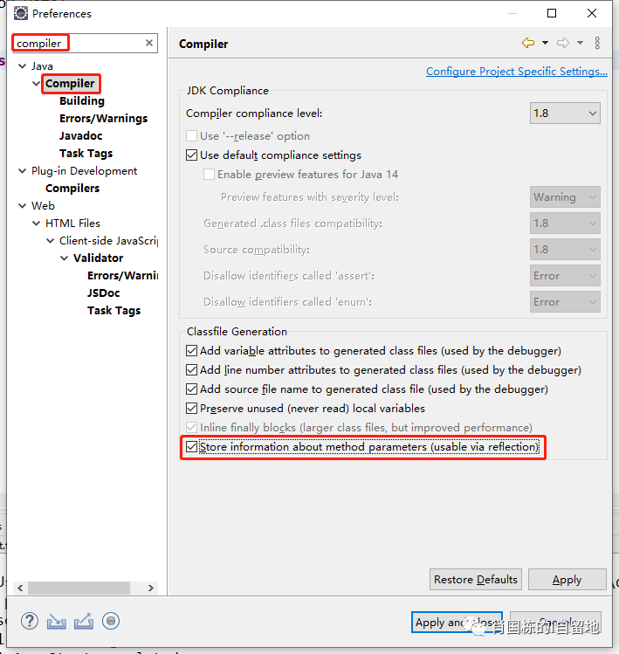
Task: Select JSDoc under Validator
Action: click(104, 293)
